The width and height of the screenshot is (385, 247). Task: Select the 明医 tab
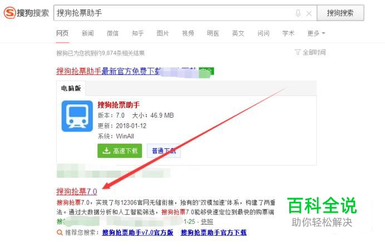pyautogui.click(x=213, y=33)
